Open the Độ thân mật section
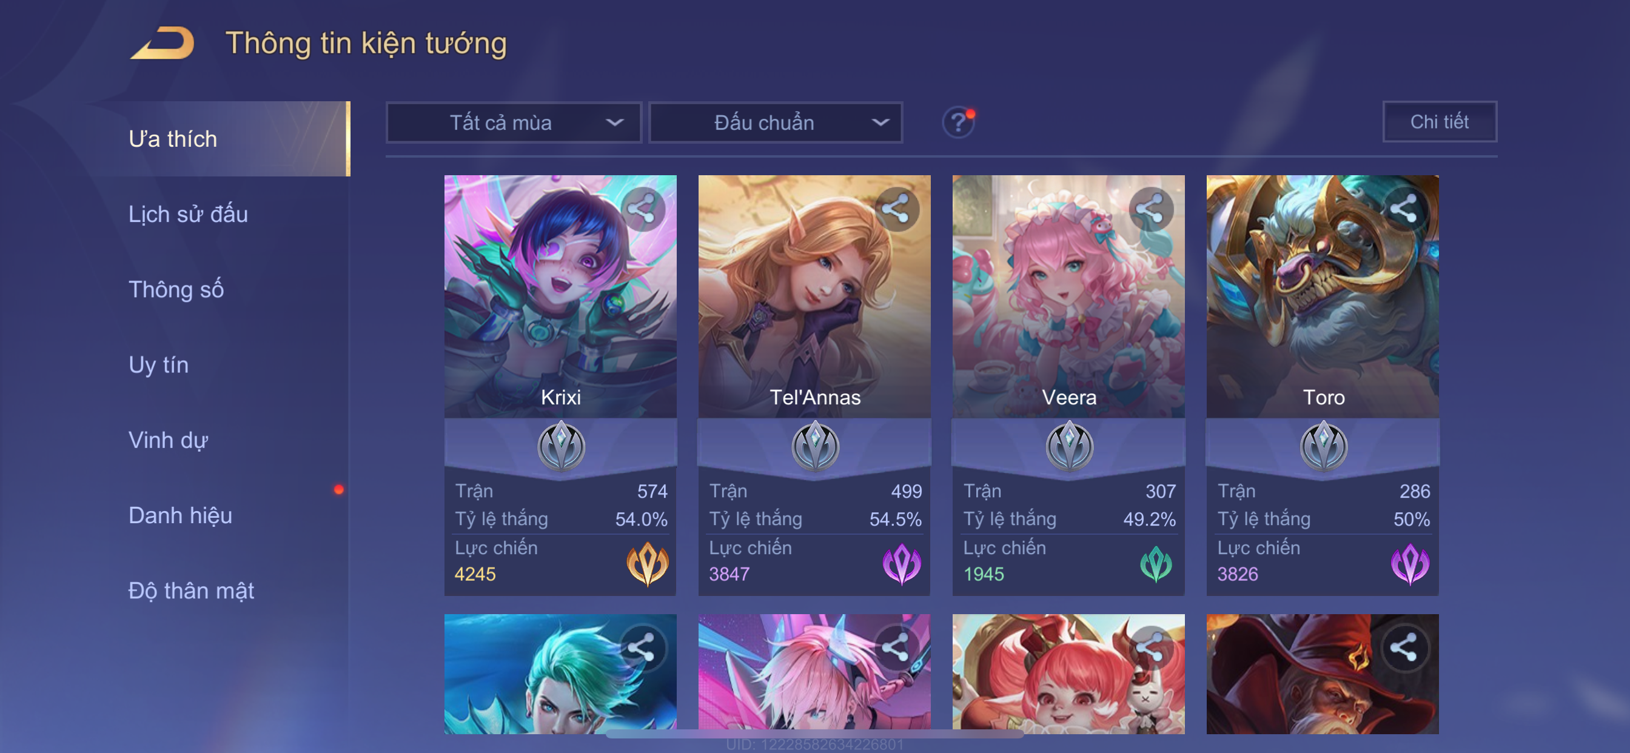Viewport: 1630px width, 753px height. pyautogui.click(x=191, y=591)
